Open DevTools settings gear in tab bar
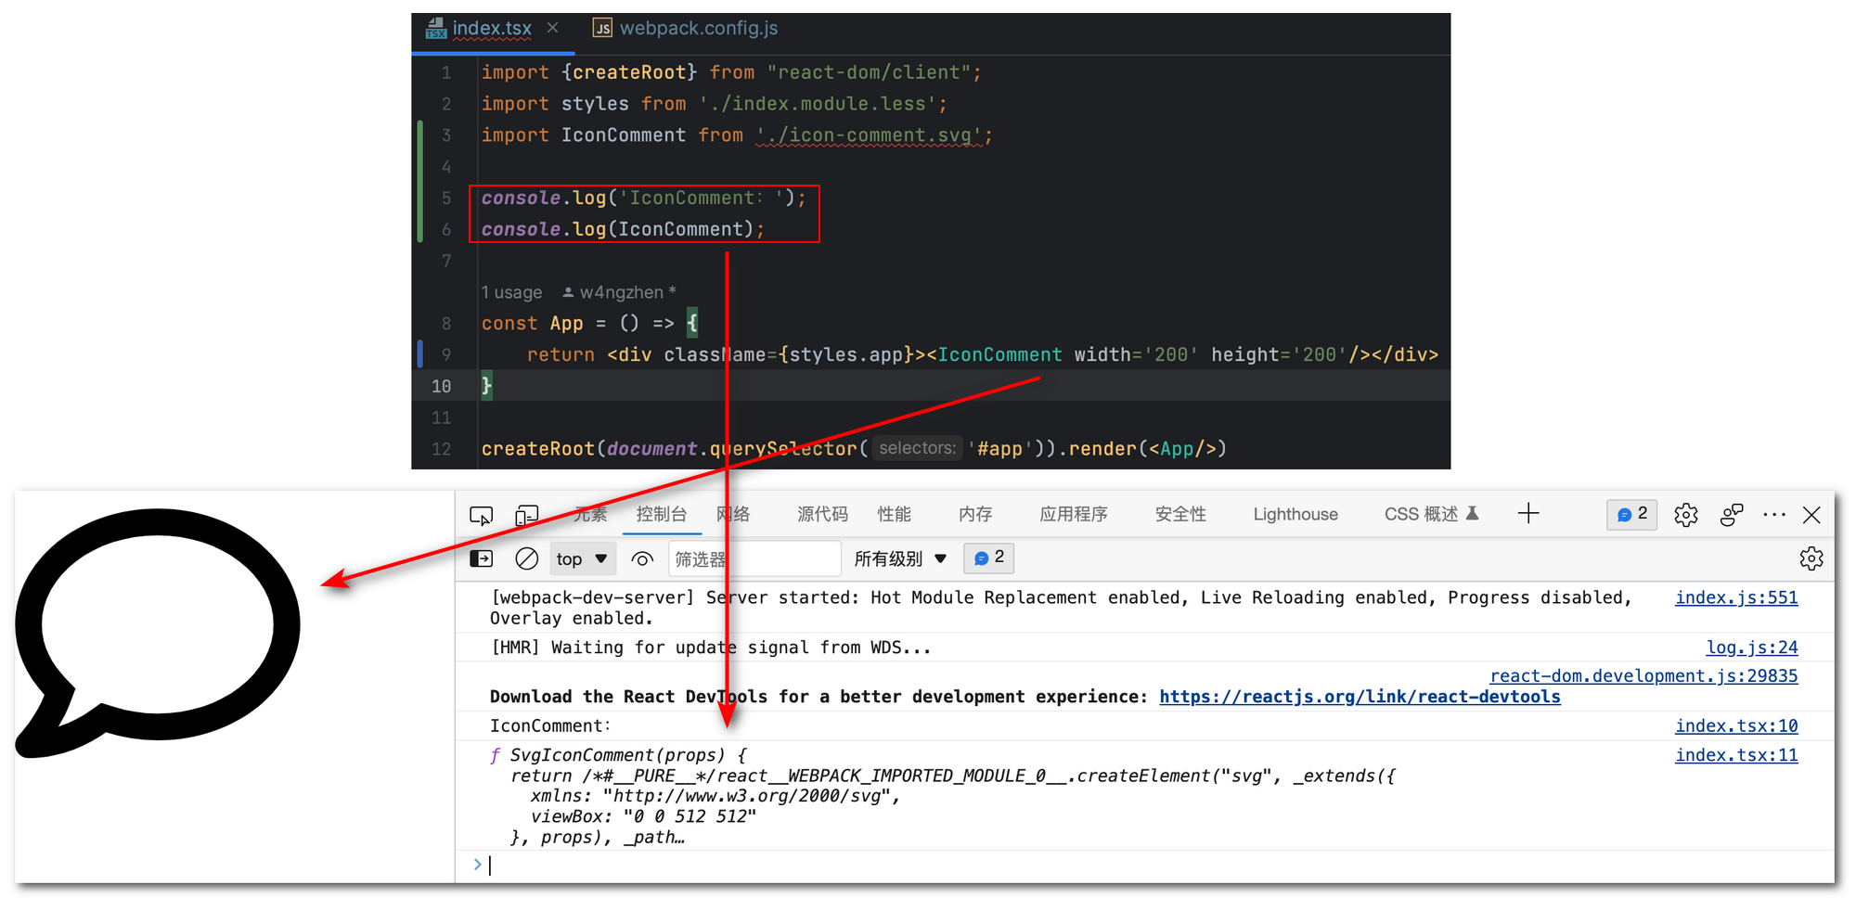 tap(1686, 515)
